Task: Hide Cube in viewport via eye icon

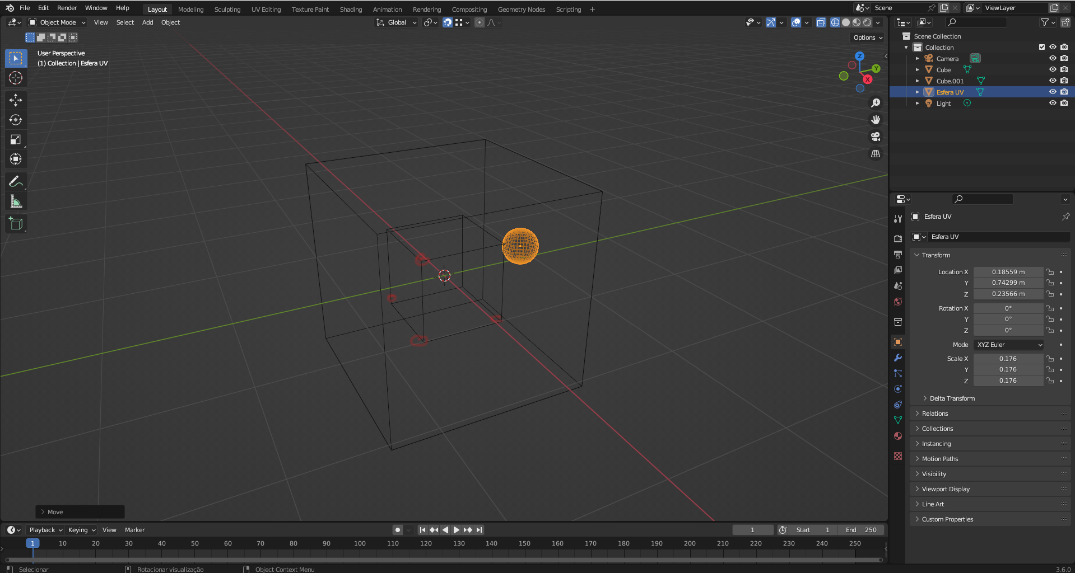Action: 1053,69
